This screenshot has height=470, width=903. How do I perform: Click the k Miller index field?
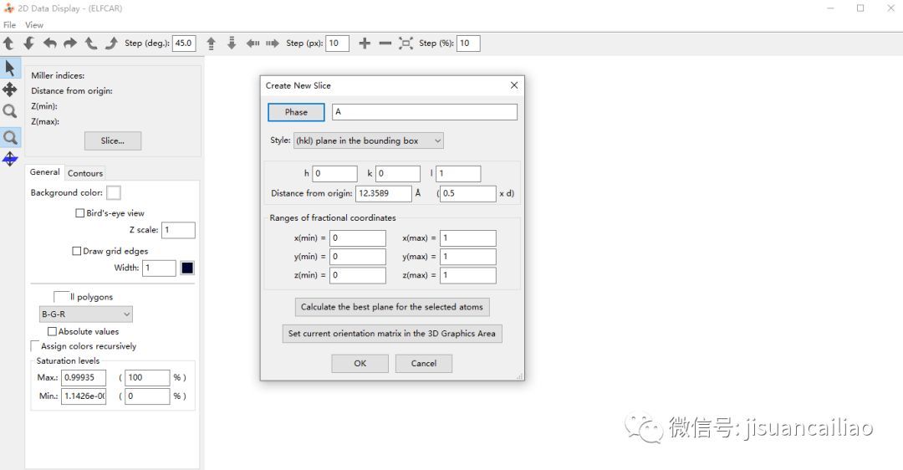tap(398, 173)
